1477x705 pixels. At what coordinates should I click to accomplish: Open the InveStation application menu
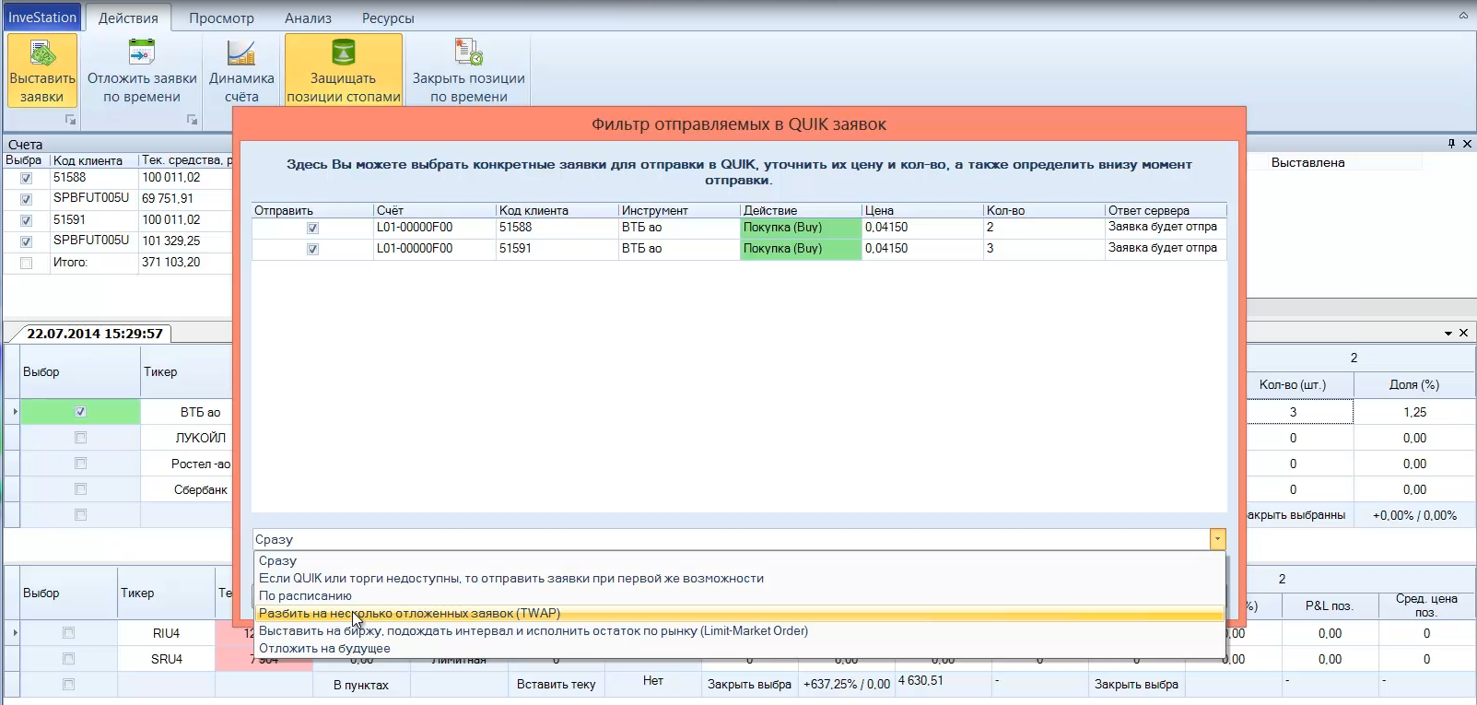click(x=42, y=18)
